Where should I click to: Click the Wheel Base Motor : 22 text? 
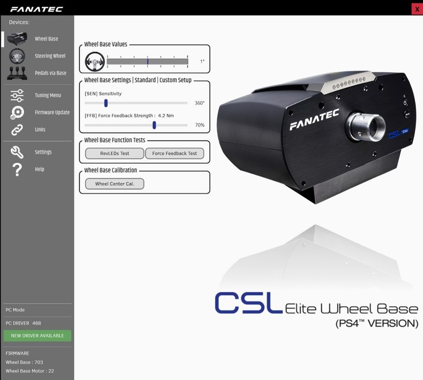coord(30,371)
